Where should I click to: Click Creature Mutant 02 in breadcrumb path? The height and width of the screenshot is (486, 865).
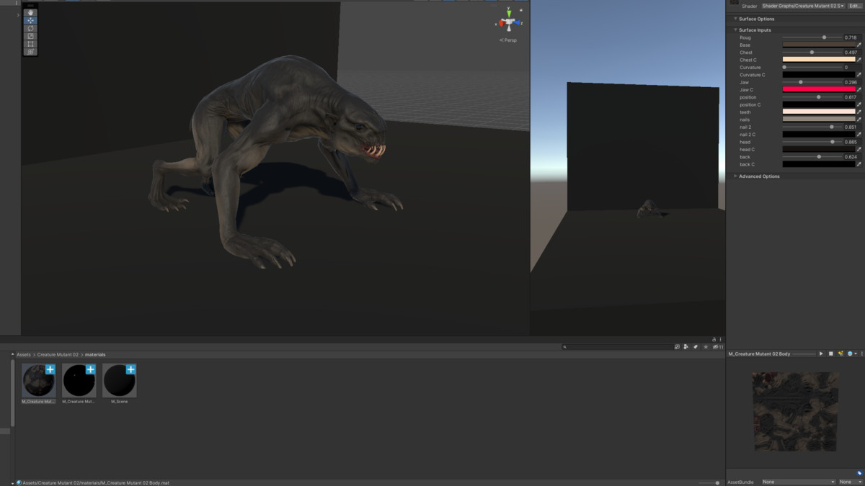pos(58,355)
